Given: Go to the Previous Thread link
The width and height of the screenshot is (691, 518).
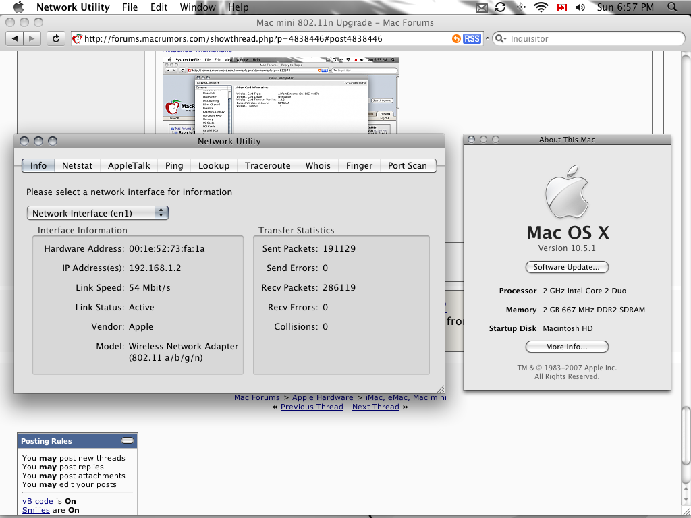Looking at the screenshot, I should click(x=312, y=407).
